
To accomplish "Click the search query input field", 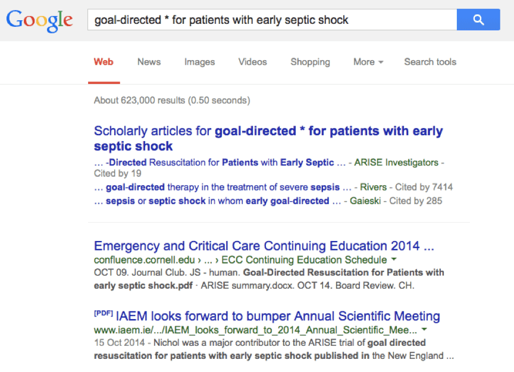I will pos(272,20).
